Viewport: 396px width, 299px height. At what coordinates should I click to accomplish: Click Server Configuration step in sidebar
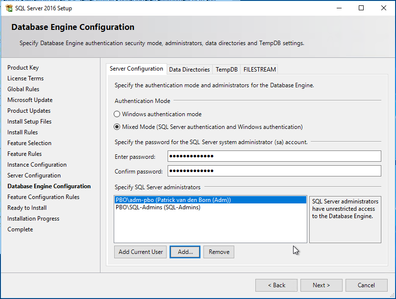[x=34, y=175]
